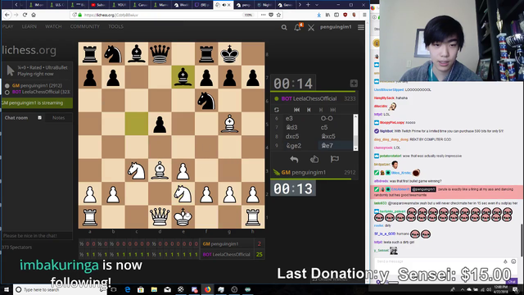Go to browser home page
This screenshot has width=524, height=295.
(34, 15)
